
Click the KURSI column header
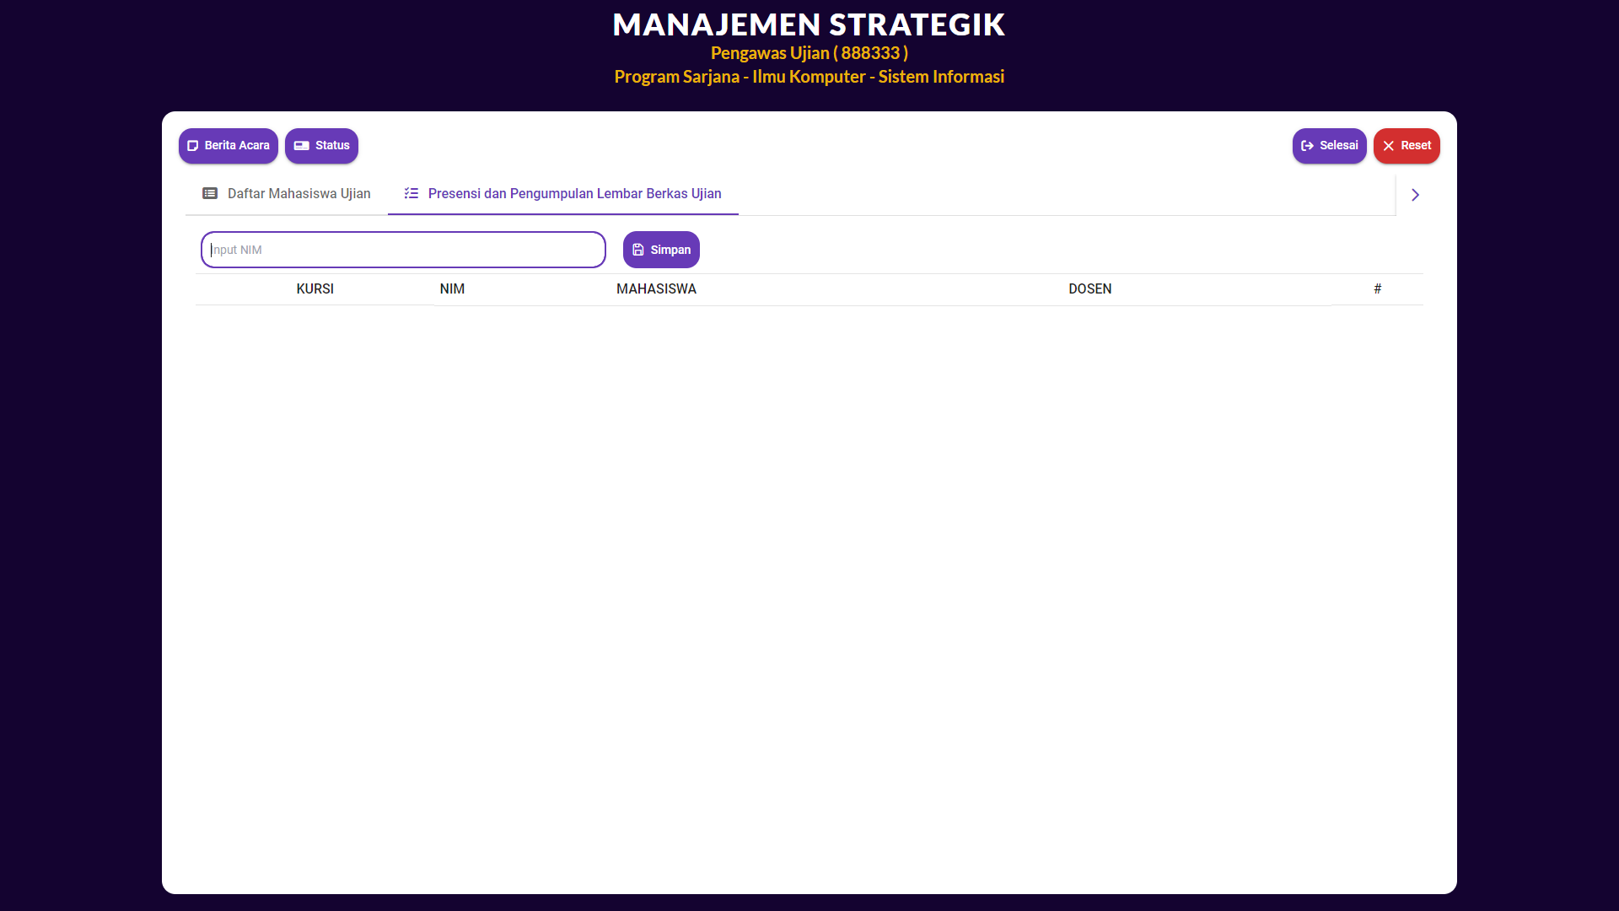[x=315, y=289]
